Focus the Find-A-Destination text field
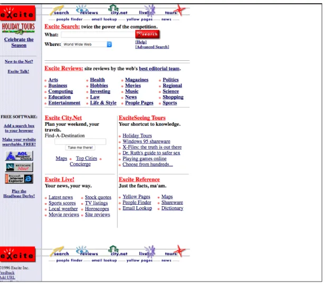Screen dimensions: 325x284 [x=80, y=142]
